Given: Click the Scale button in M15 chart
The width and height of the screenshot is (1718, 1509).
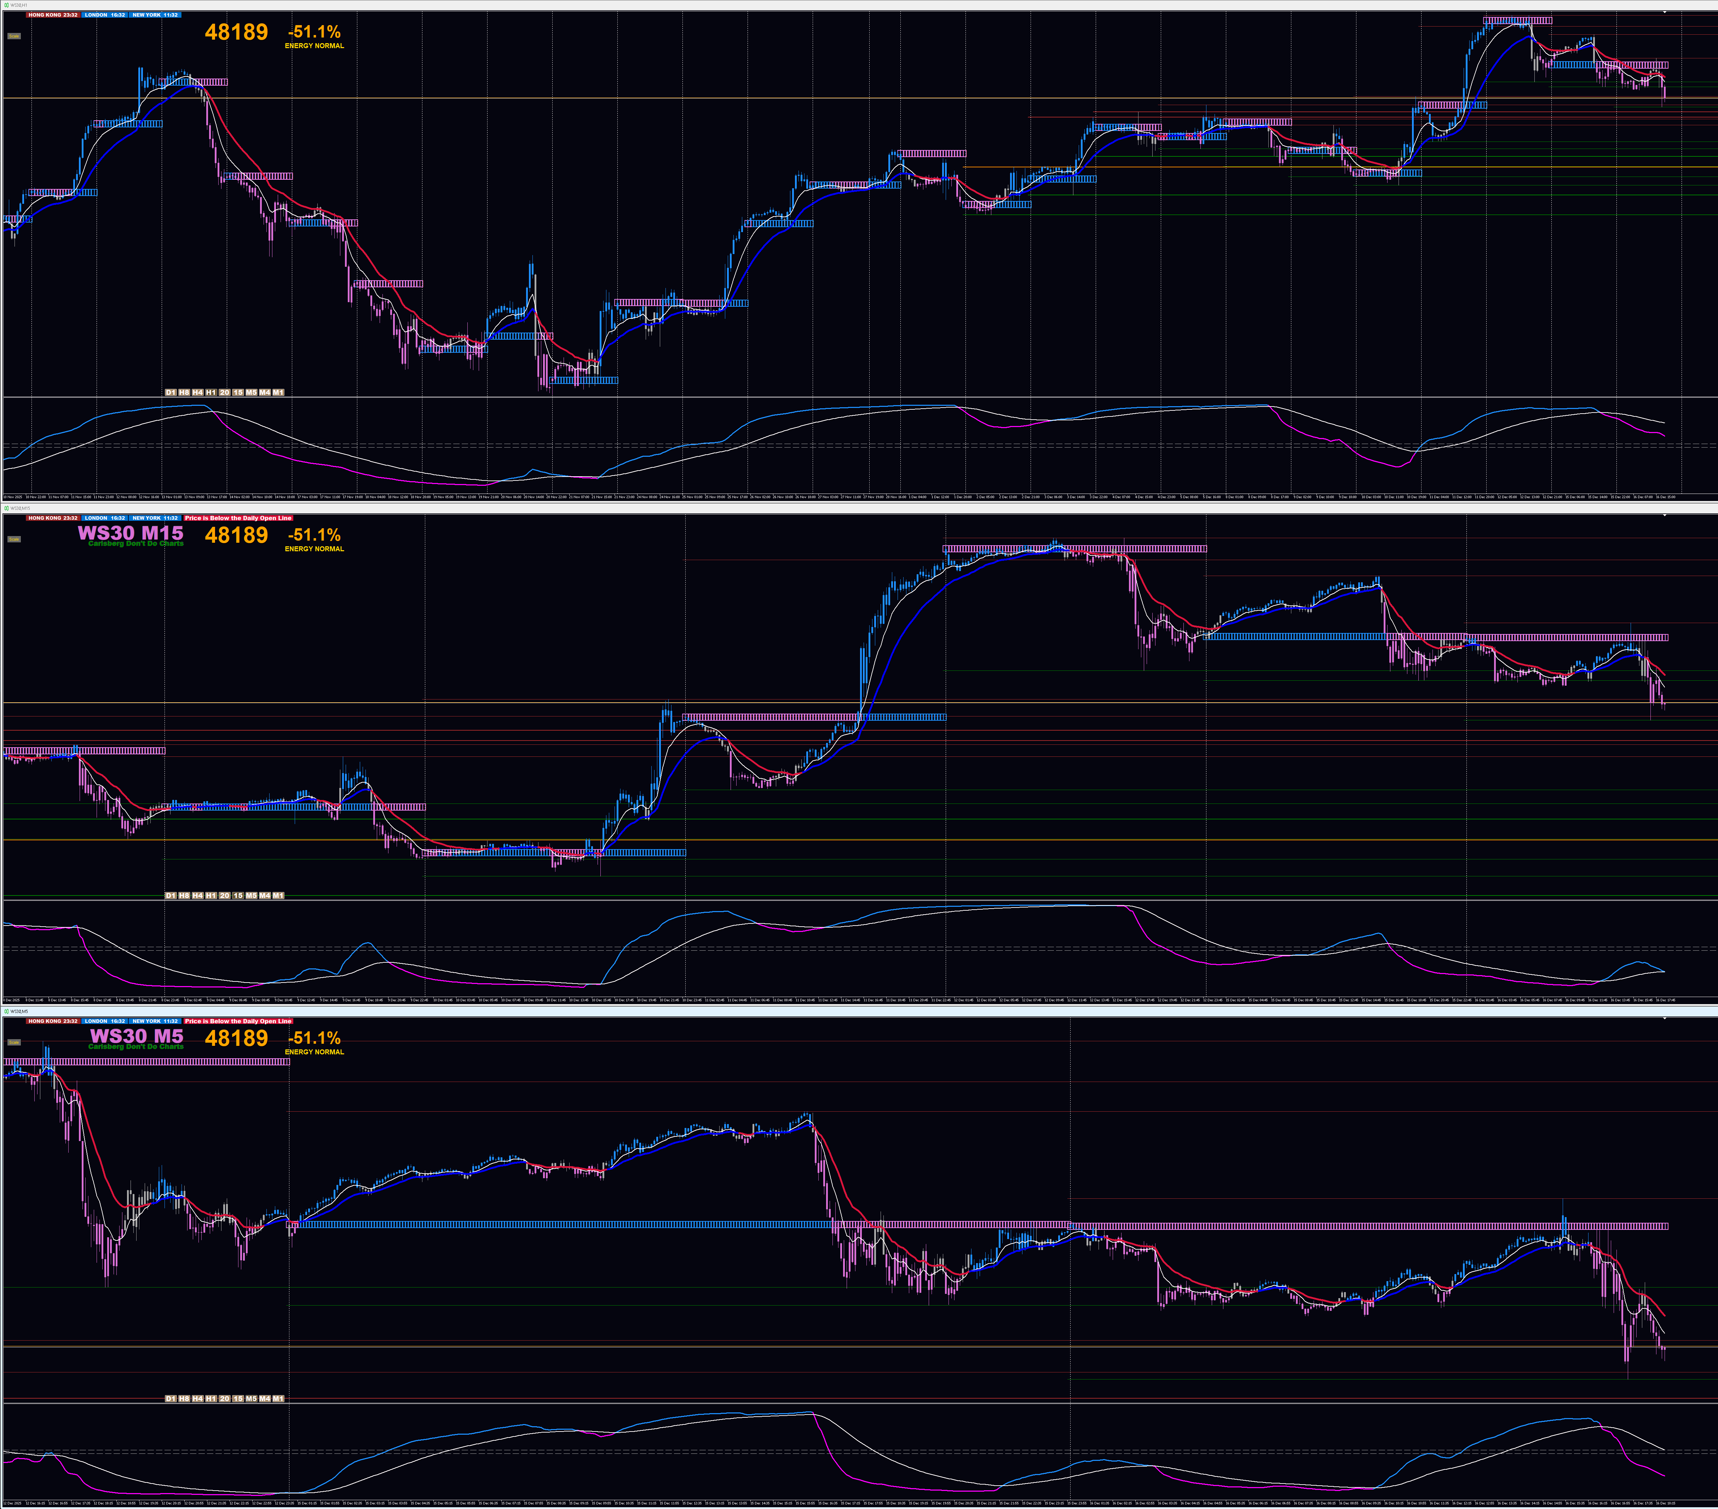Looking at the screenshot, I should tap(13, 539).
